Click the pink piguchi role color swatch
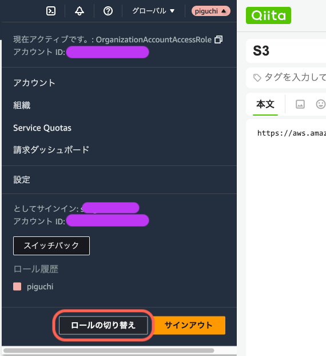Screen dimensions: 326x356 click(17, 287)
